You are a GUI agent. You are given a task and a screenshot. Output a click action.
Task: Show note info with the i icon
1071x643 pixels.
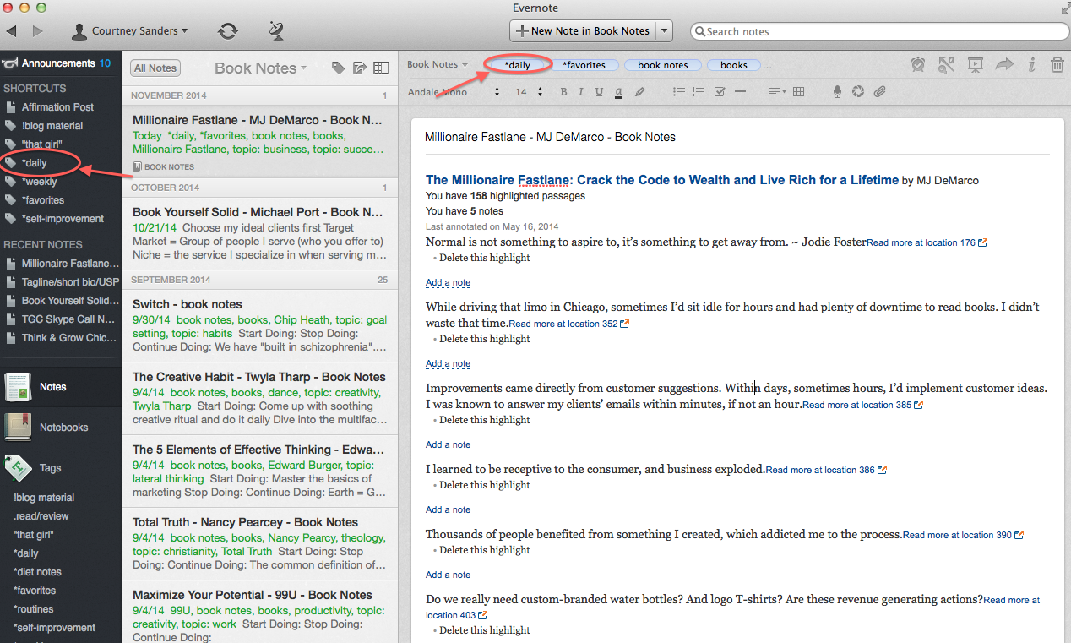pos(1031,64)
